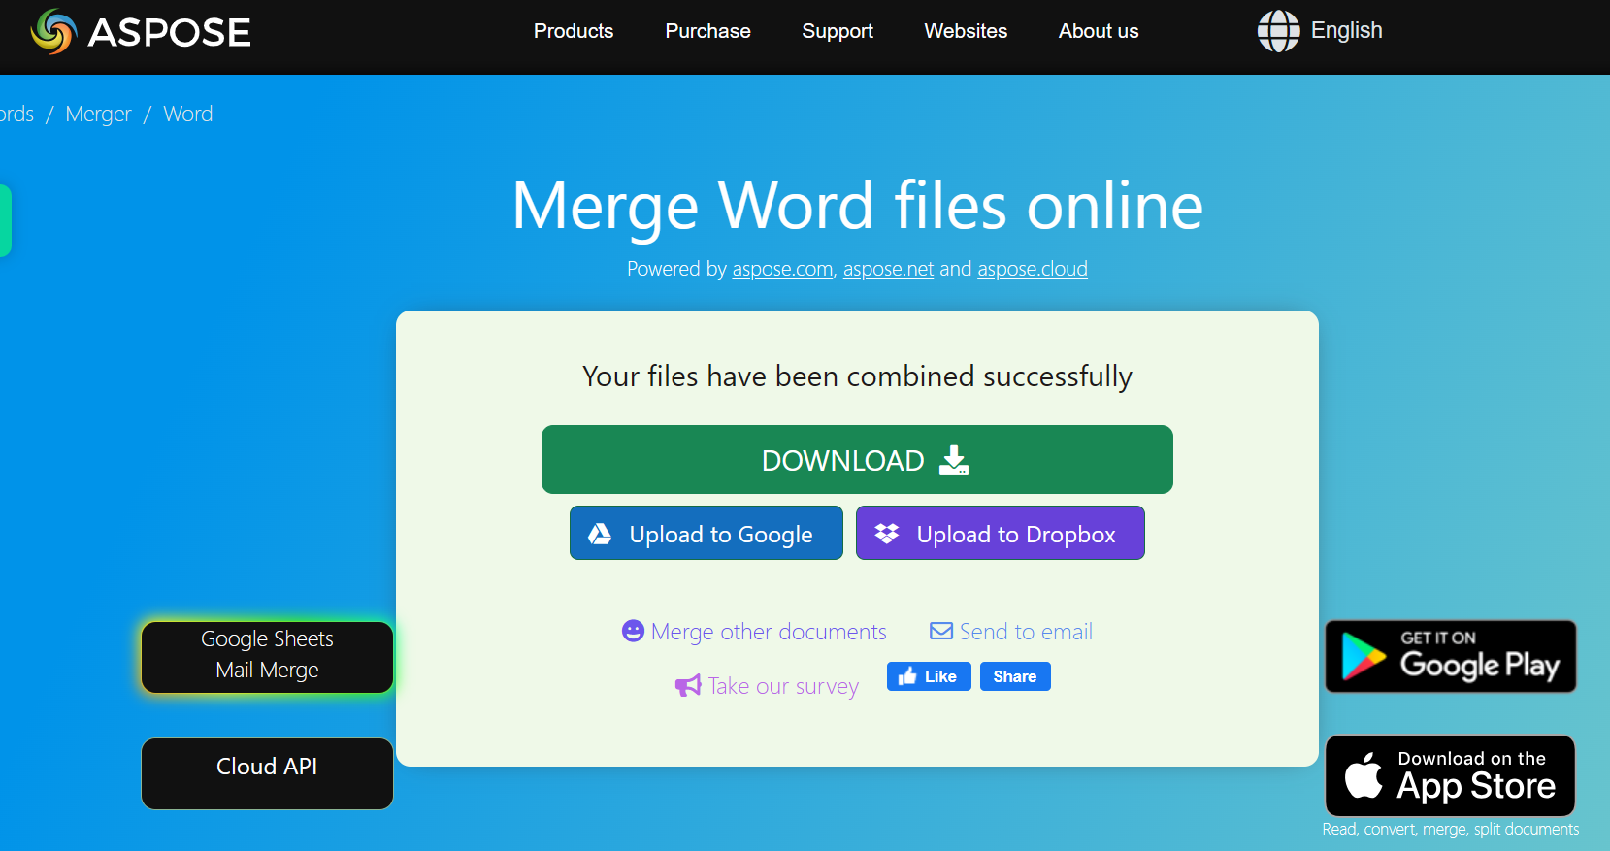Viewport: 1610px width, 851px height.
Task: Open the aspose.cloud link
Action: [1033, 269]
